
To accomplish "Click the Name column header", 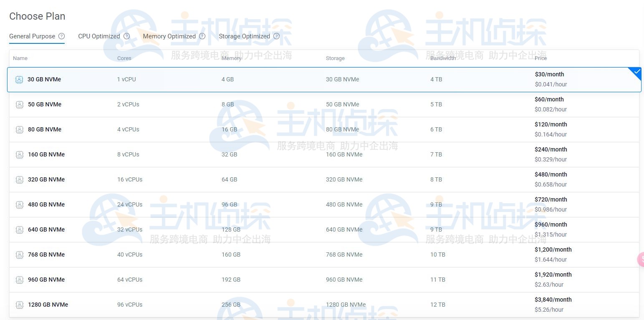I will 20,58.
